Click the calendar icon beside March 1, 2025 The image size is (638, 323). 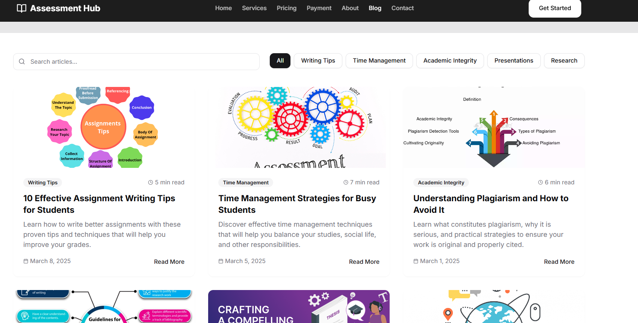point(416,261)
